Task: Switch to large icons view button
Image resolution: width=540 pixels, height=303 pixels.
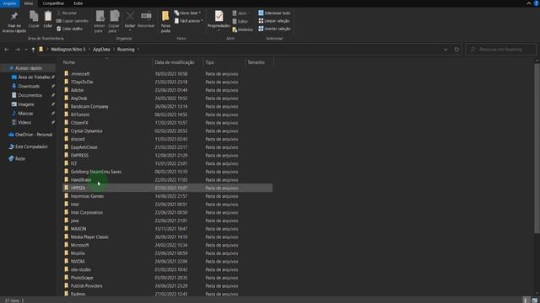Action: pyautogui.click(x=534, y=300)
